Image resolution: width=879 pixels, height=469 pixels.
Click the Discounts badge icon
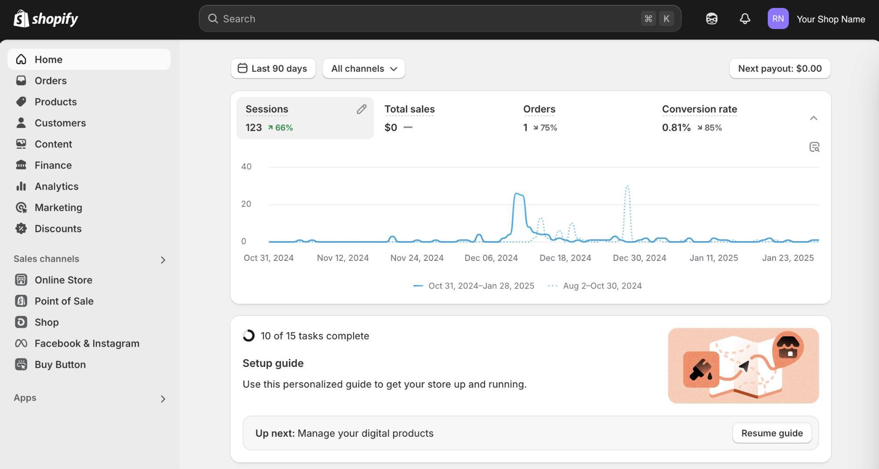pos(21,228)
